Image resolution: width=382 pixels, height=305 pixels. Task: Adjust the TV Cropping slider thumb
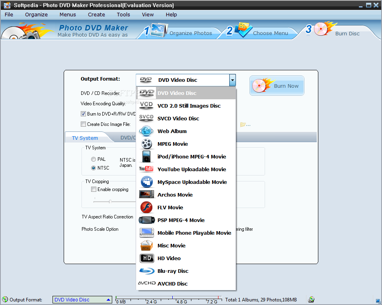point(110,201)
